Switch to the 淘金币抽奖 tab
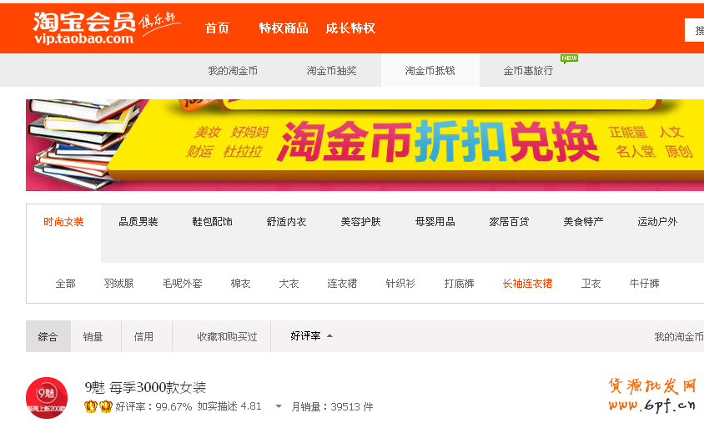 [331, 71]
